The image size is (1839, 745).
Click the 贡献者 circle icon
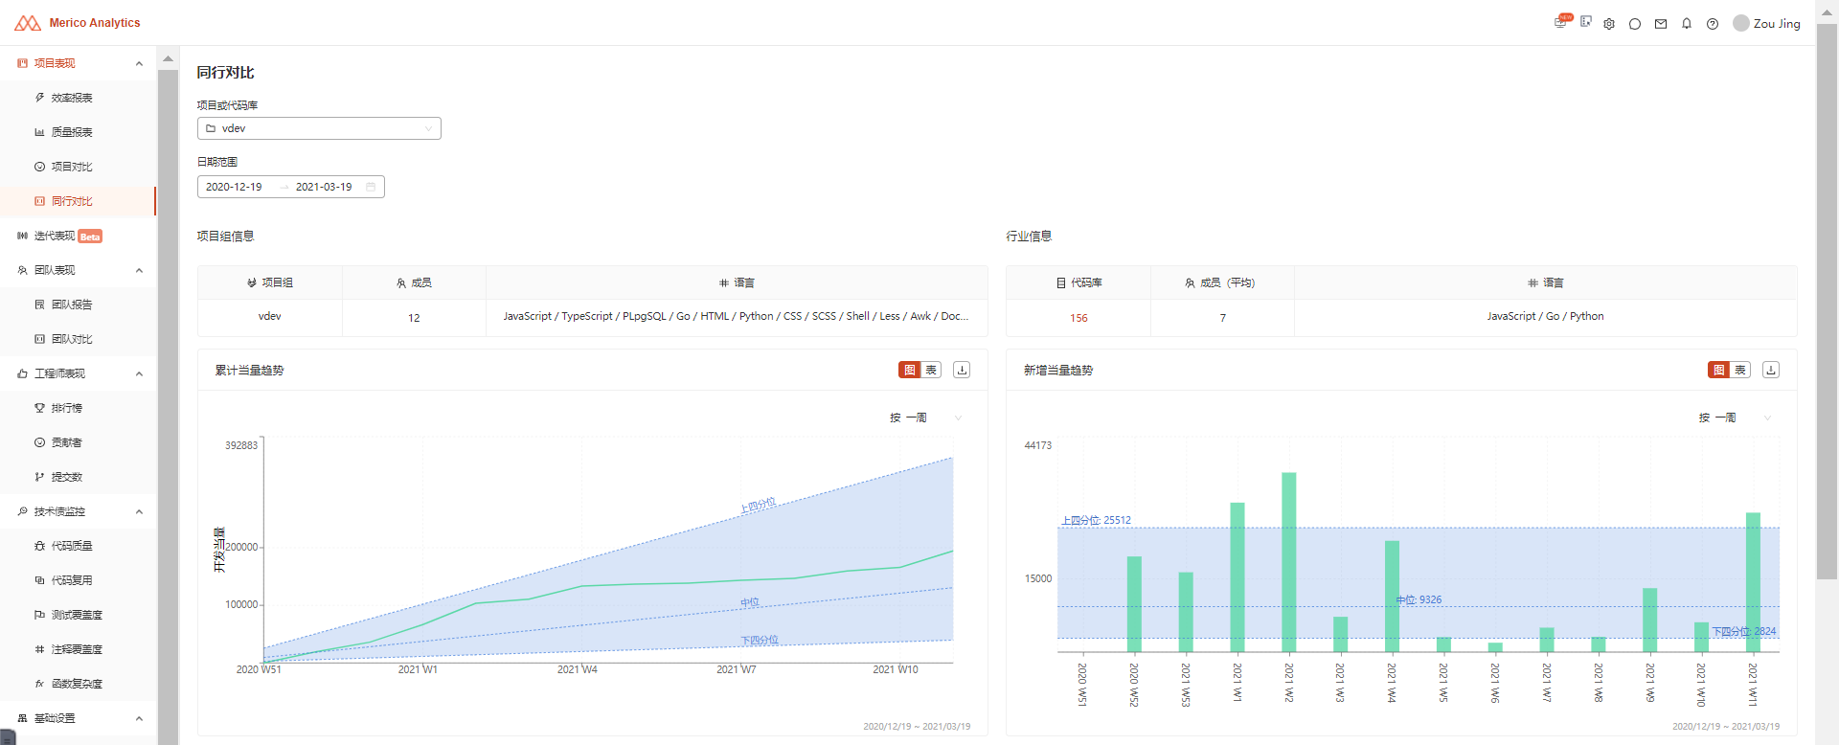click(39, 442)
